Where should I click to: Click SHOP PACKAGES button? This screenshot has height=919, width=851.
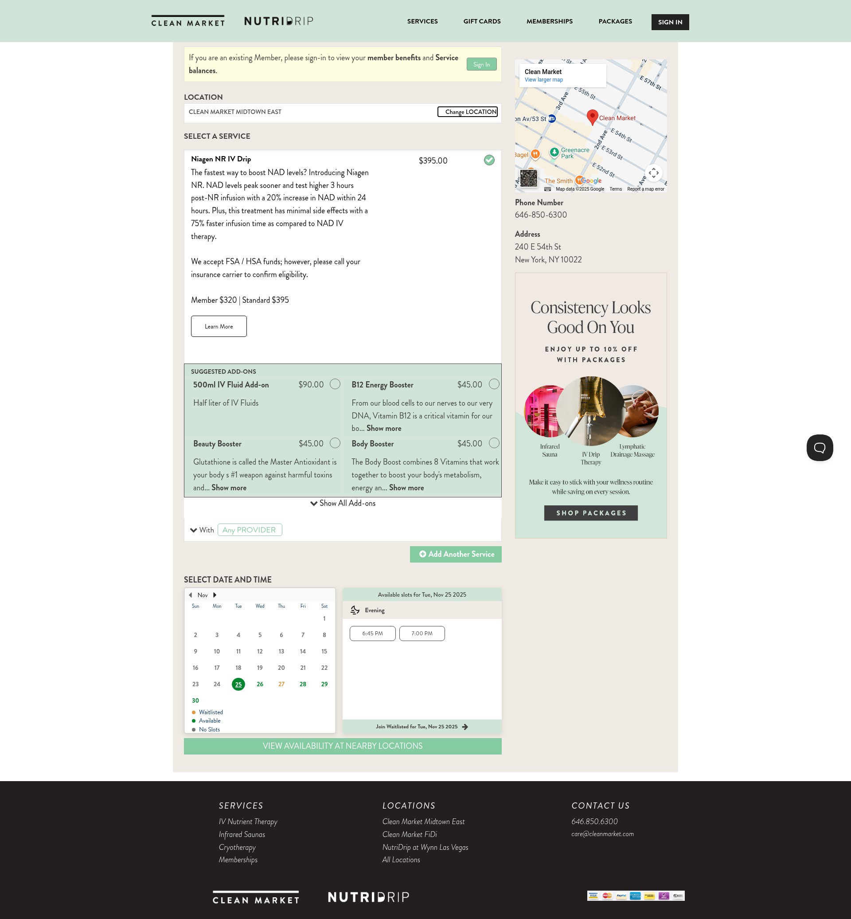coord(591,513)
